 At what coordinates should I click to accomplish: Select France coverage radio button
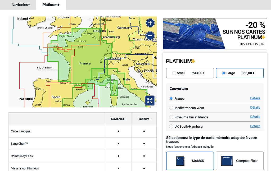point(171,99)
